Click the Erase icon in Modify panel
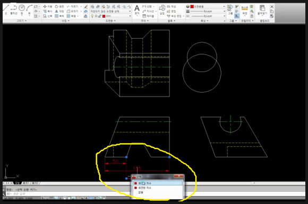 pos(85,7)
